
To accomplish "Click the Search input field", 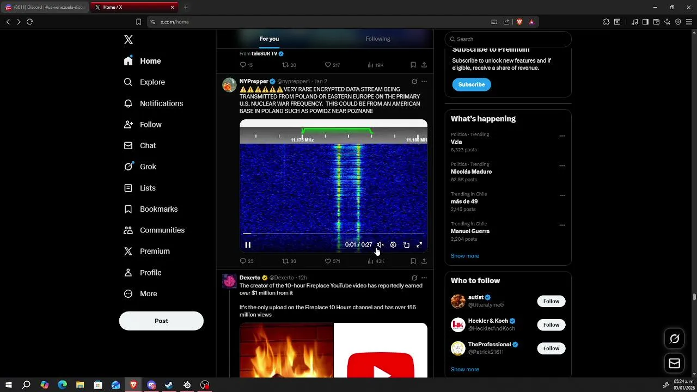I will tap(508, 39).
